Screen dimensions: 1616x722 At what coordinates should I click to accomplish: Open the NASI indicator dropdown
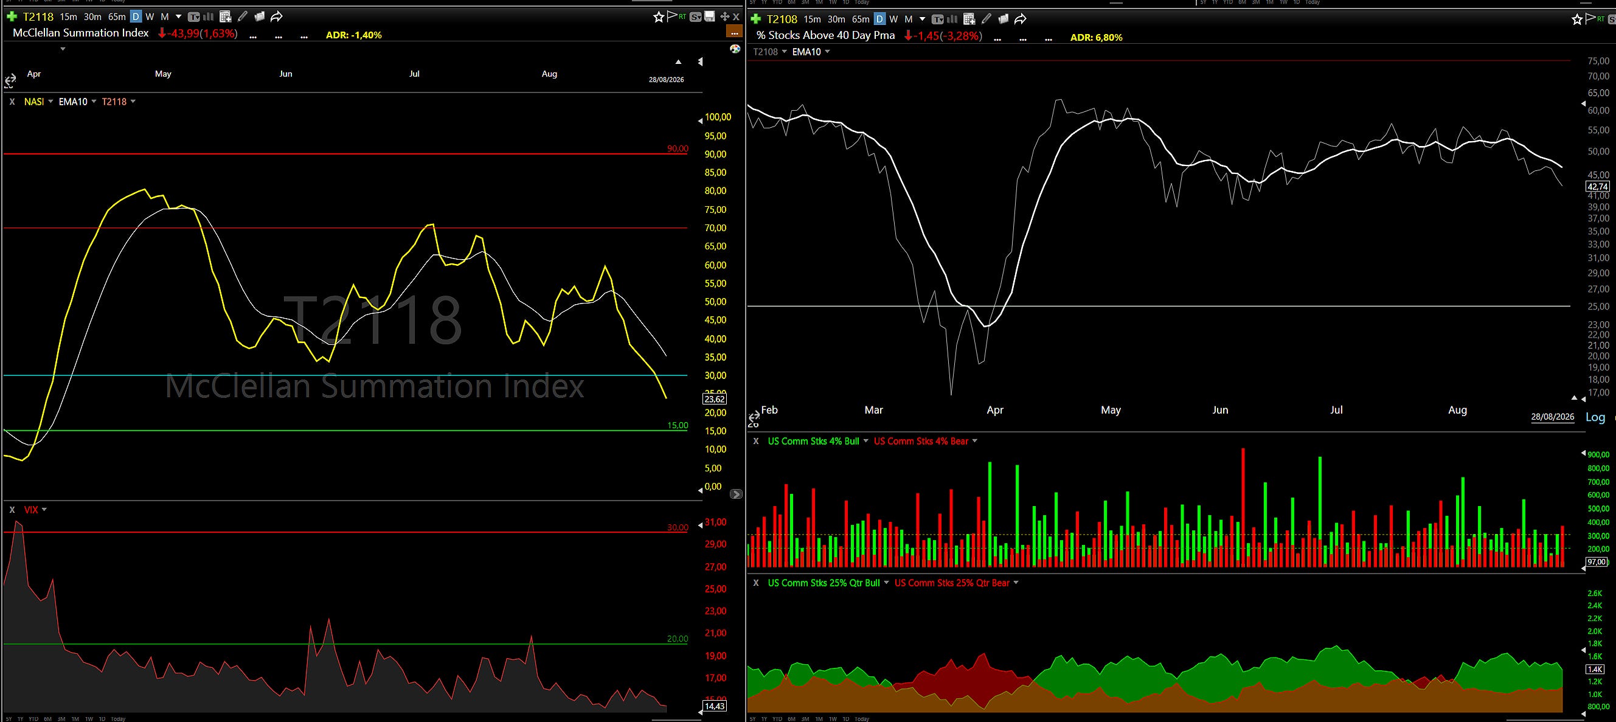pyautogui.click(x=51, y=102)
